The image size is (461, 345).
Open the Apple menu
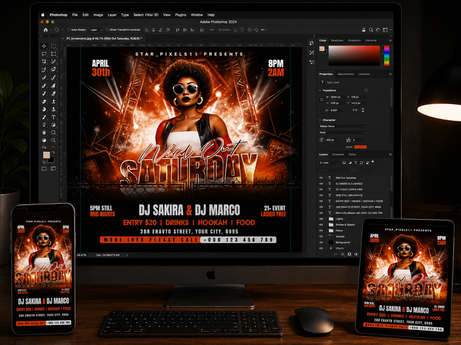[43, 15]
